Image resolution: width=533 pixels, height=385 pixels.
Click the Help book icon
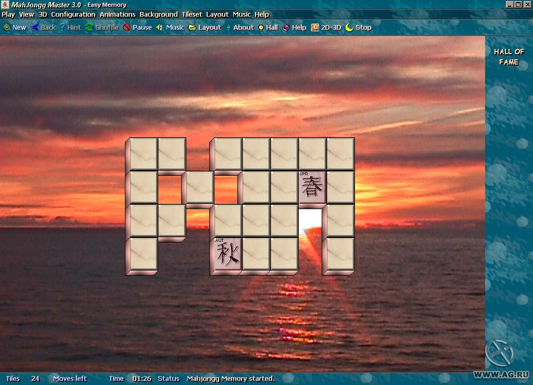[286, 28]
